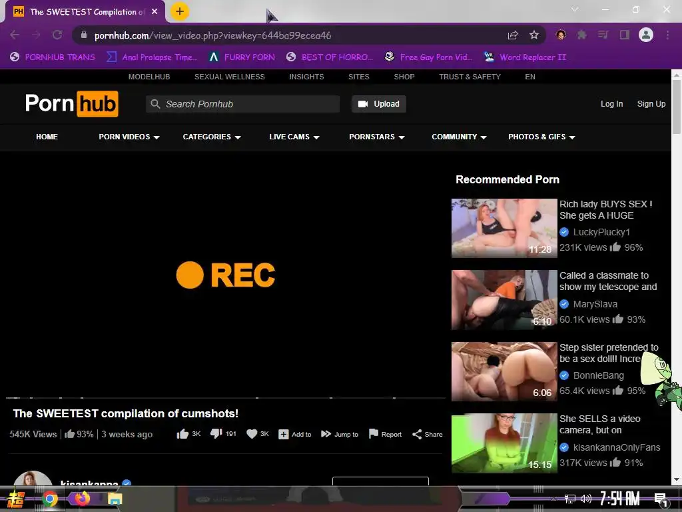
Task: Reload the current page
Action: coord(57,35)
